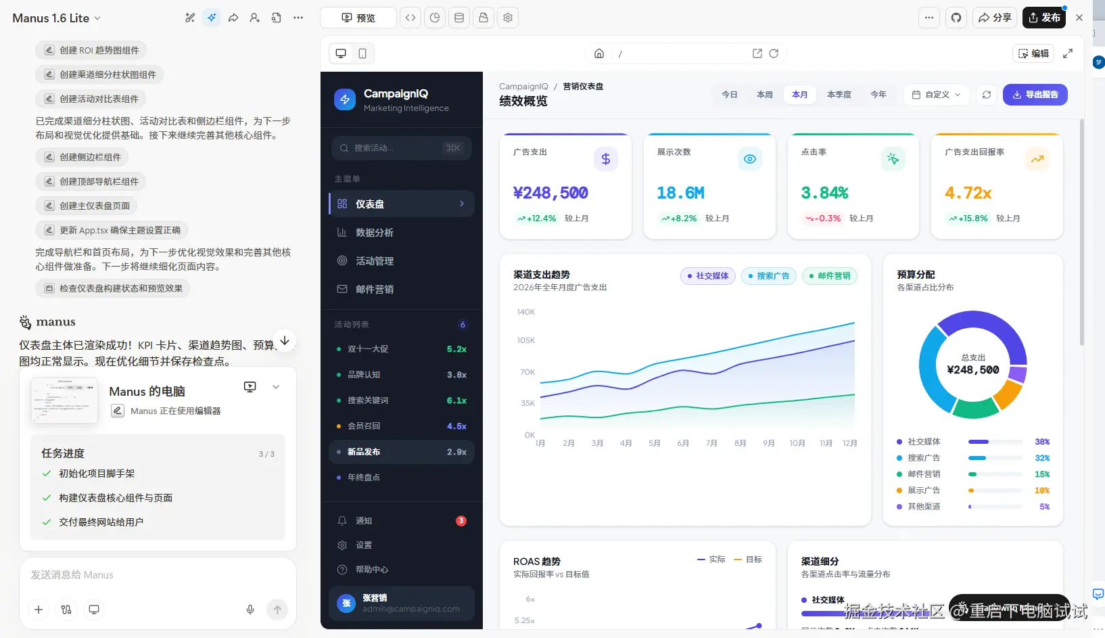Open the database icon tab
The width and height of the screenshot is (1105, 638).
click(x=459, y=18)
